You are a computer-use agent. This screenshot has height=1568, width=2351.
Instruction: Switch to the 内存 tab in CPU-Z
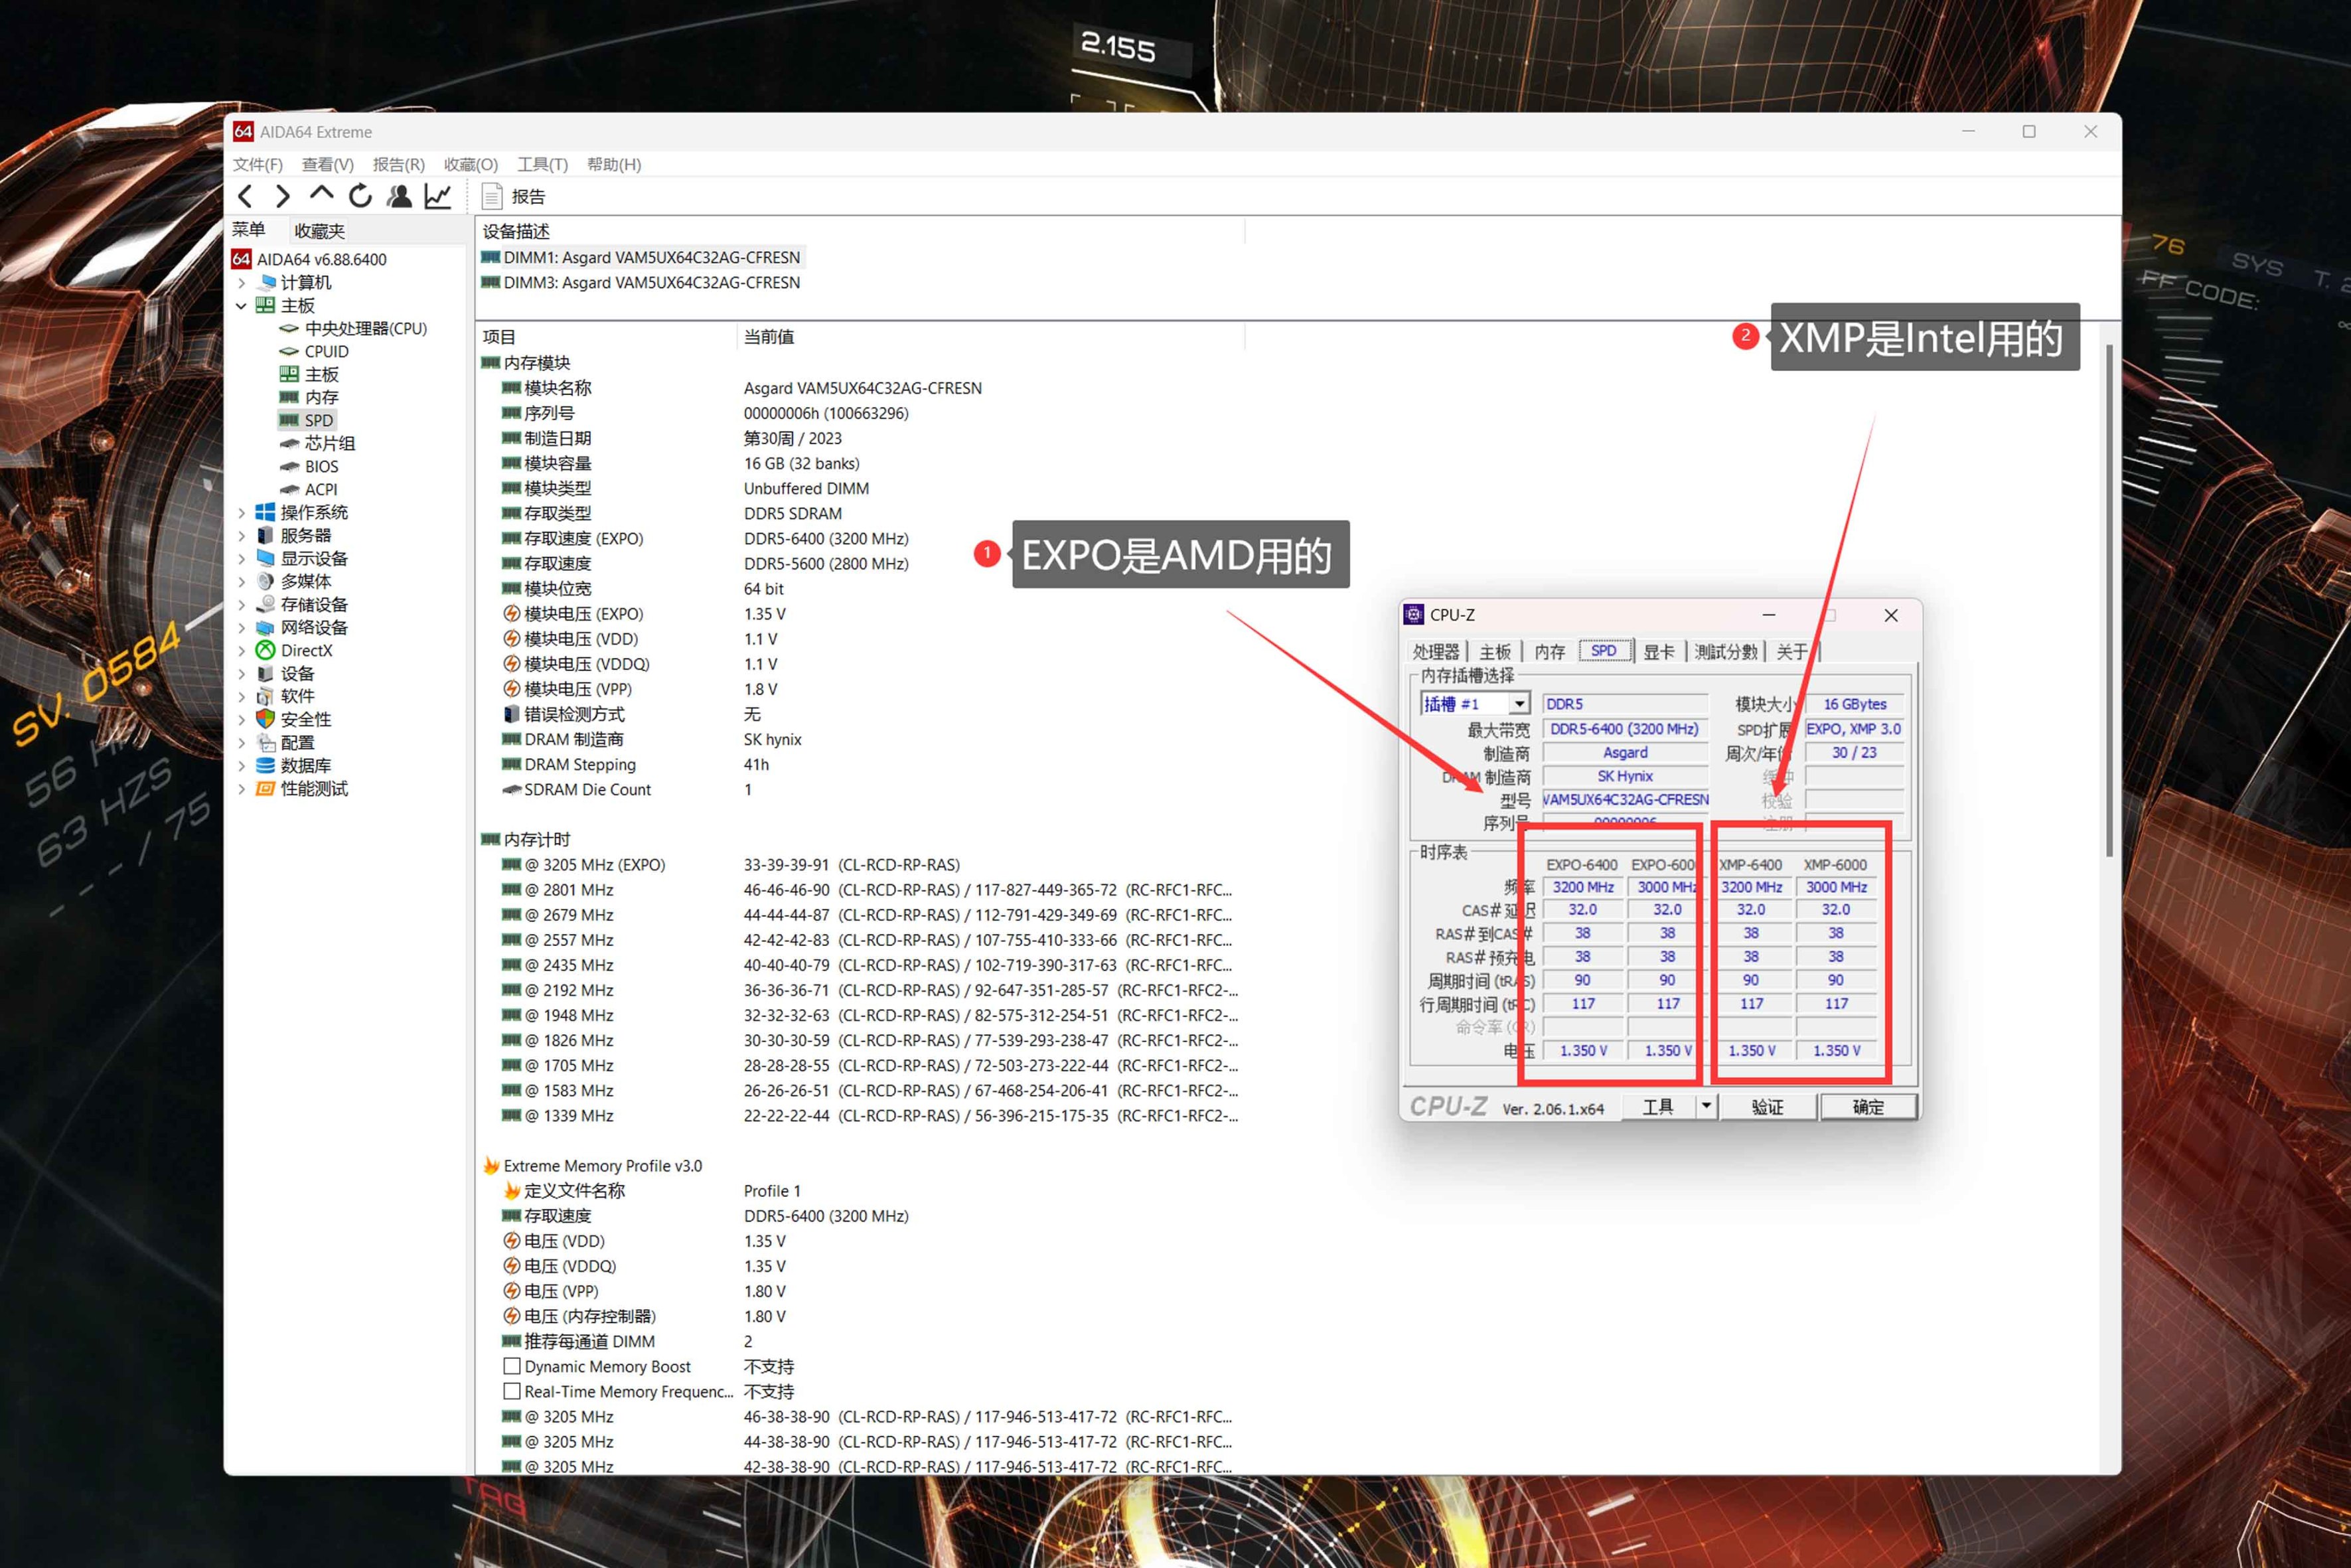1549,652
